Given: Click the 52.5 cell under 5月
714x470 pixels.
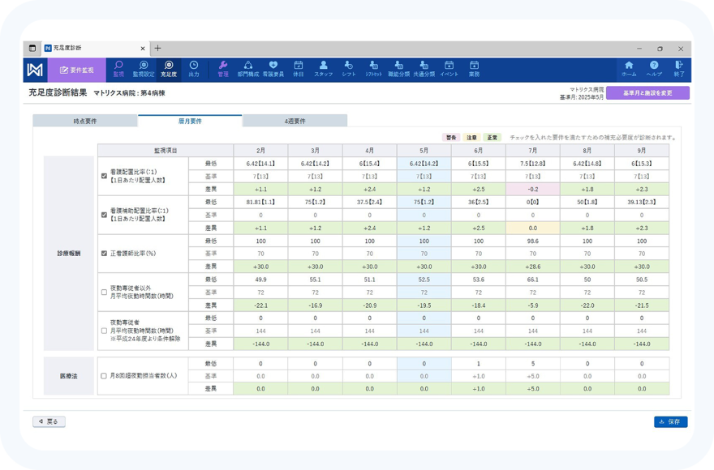Looking at the screenshot, I should click(424, 280).
